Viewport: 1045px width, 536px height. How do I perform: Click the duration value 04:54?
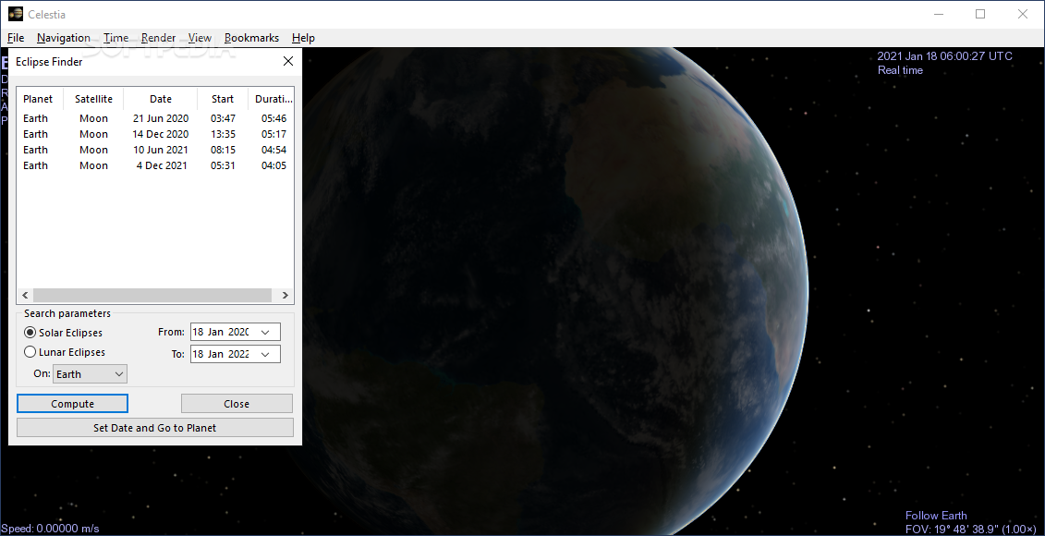coord(273,150)
